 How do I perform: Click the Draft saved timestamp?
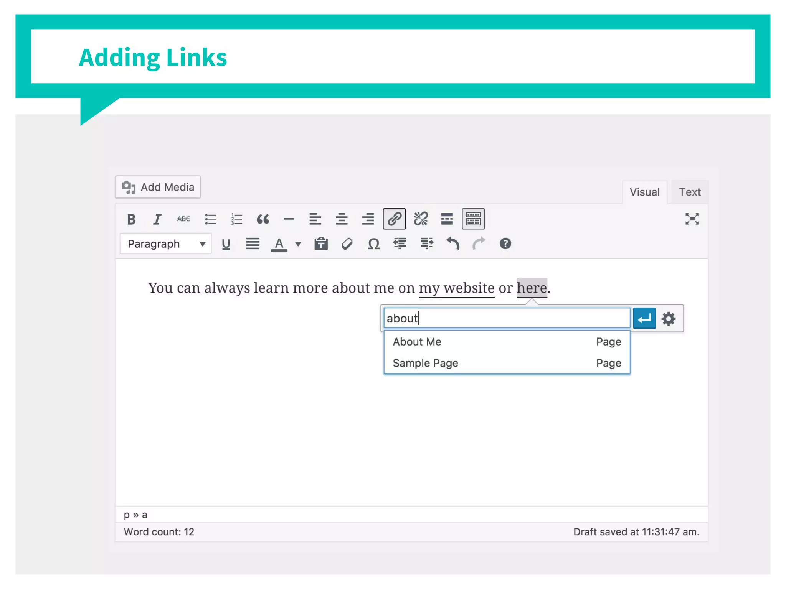tap(636, 532)
